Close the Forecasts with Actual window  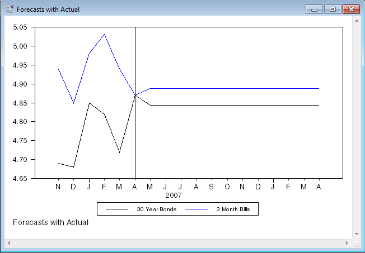tap(351, 9)
